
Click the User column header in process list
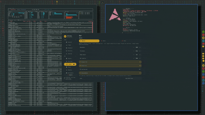click(45, 21)
